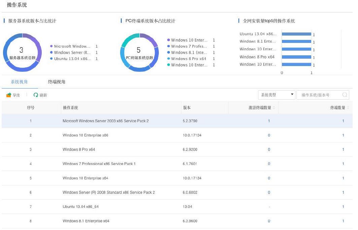Screen dimensions: 358x230
Task: Switch to the 系统视角 tab
Action: click(x=20, y=82)
